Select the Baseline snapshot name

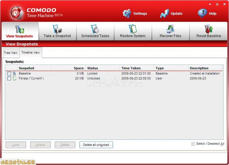[x=25, y=73]
